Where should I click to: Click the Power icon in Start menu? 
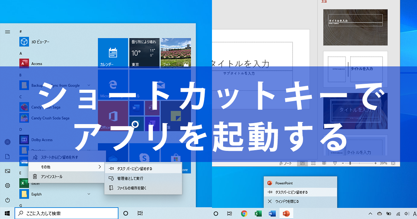point(7,200)
